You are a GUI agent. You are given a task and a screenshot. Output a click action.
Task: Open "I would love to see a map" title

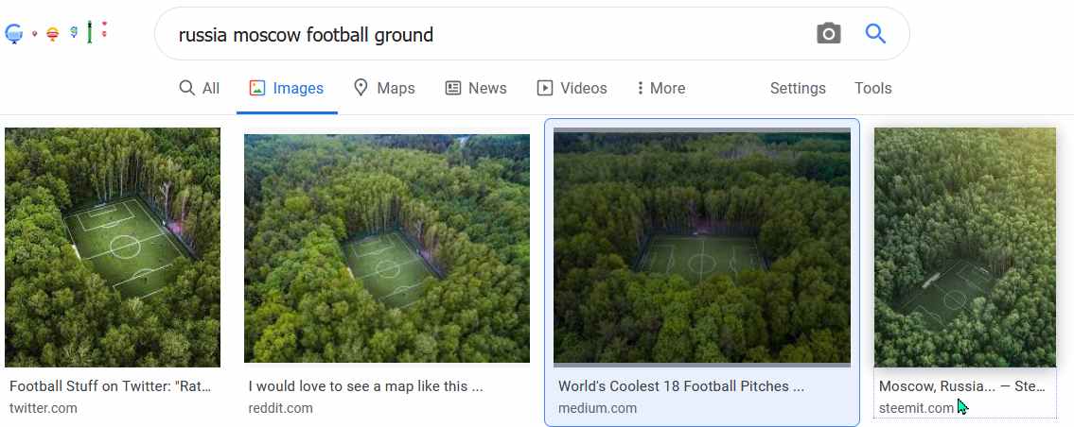[365, 386]
